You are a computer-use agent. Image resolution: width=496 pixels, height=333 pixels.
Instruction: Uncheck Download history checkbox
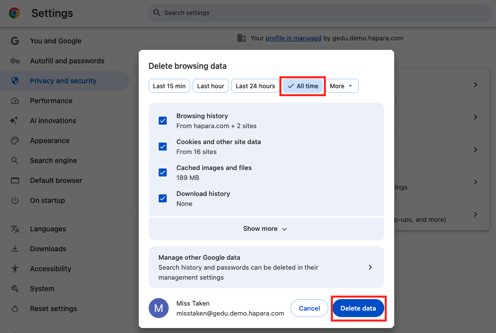[x=163, y=198]
